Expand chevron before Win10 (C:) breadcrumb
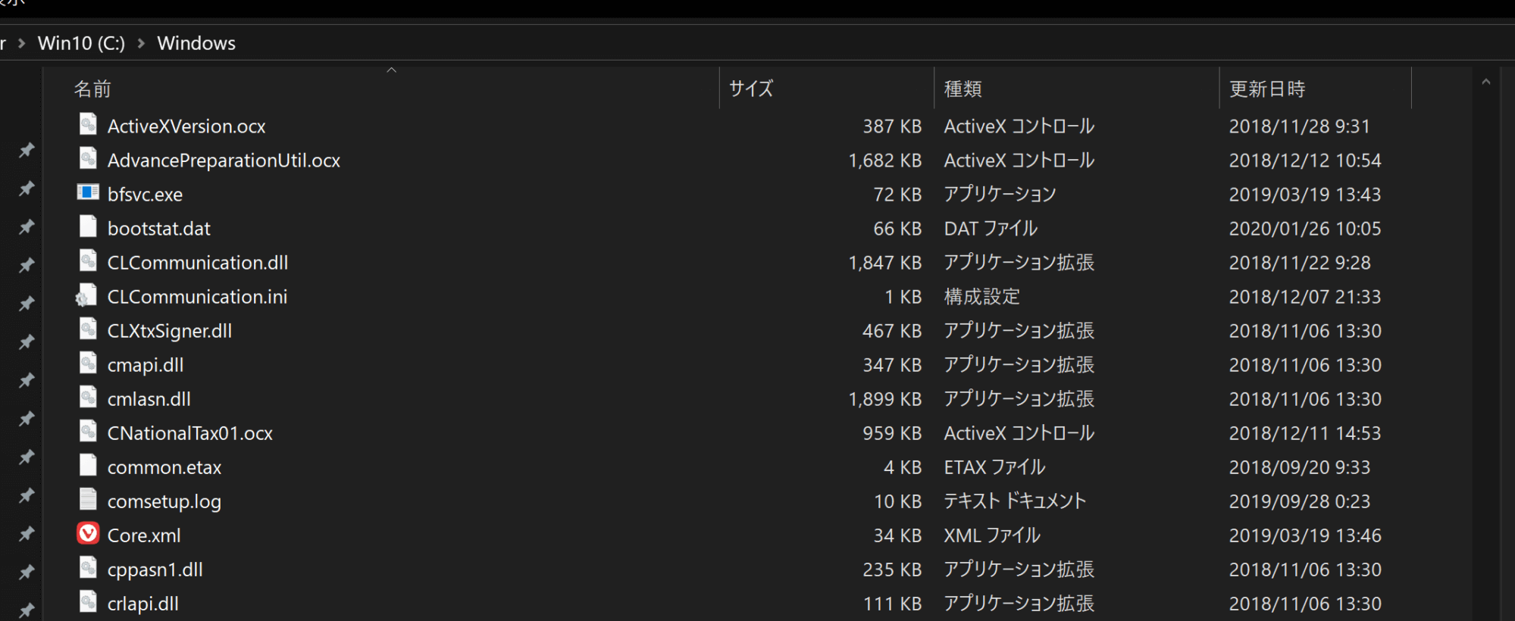The image size is (1515, 621). [x=22, y=43]
